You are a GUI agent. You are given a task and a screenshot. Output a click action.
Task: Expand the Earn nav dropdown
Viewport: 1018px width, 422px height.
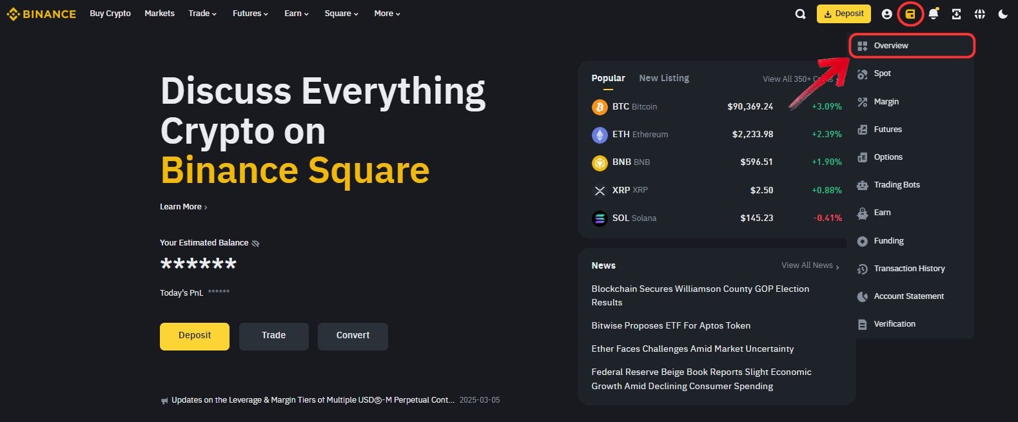(x=297, y=14)
